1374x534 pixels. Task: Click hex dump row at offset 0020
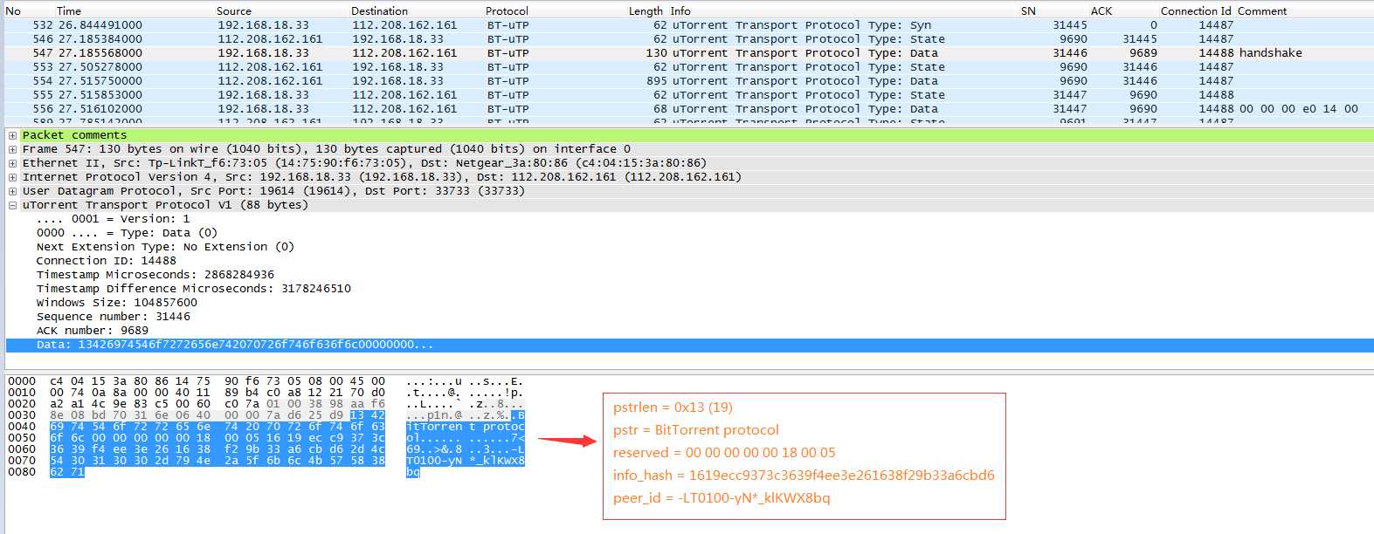pos(265,404)
